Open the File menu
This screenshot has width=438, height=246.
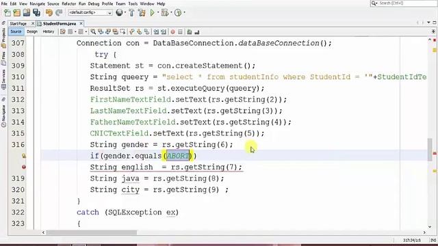point(4,3)
